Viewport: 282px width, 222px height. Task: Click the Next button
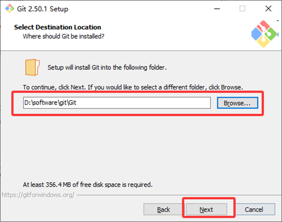pos(206,209)
